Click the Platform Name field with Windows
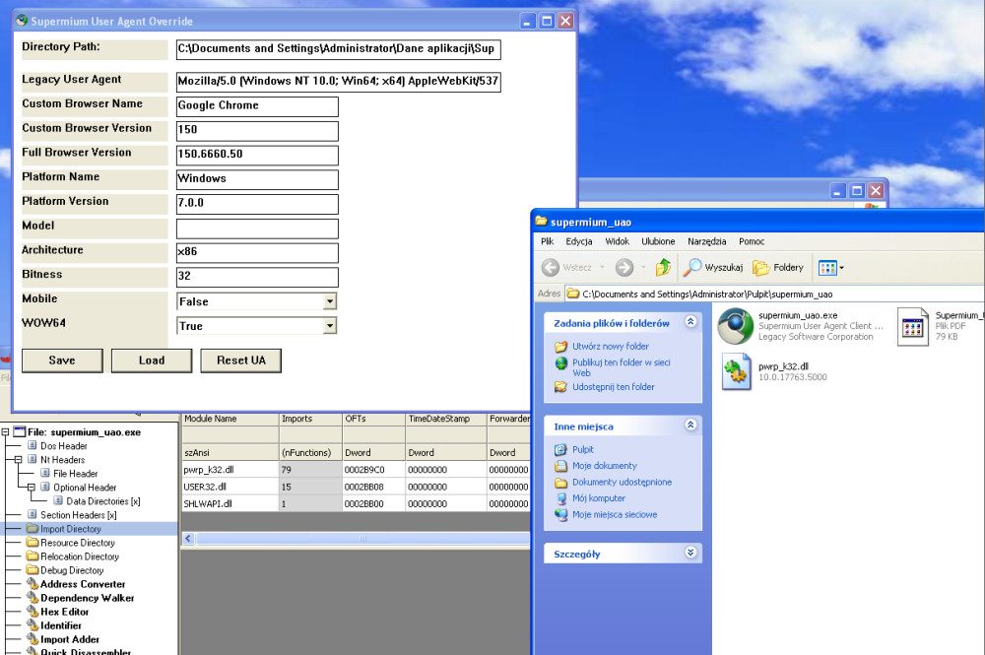The image size is (985, 655). 257,179
